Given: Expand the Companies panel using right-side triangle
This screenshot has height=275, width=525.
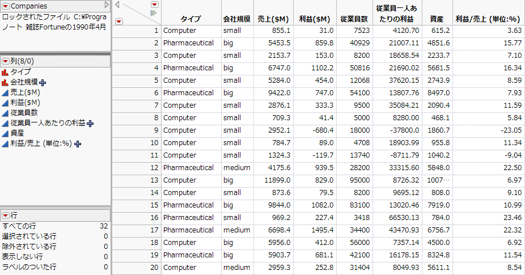Looking at the screenshot, I should (x=107, y=6).
